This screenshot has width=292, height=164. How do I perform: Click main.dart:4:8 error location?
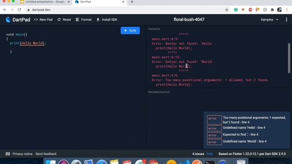click(x=165, y=76)
